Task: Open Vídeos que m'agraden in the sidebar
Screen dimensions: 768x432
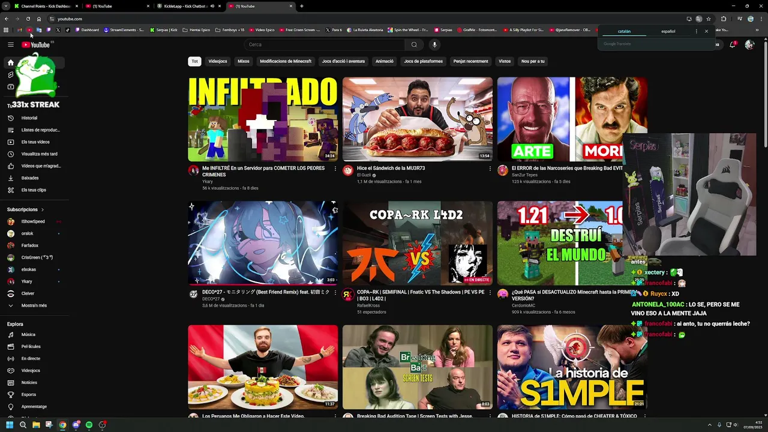Action: pyautogui.click(x=34, y=166)
